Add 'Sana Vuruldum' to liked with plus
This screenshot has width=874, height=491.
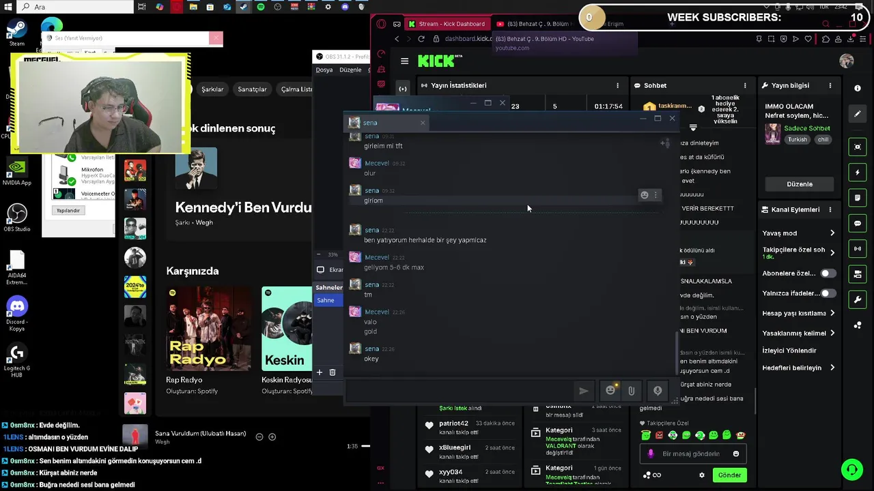272,436
